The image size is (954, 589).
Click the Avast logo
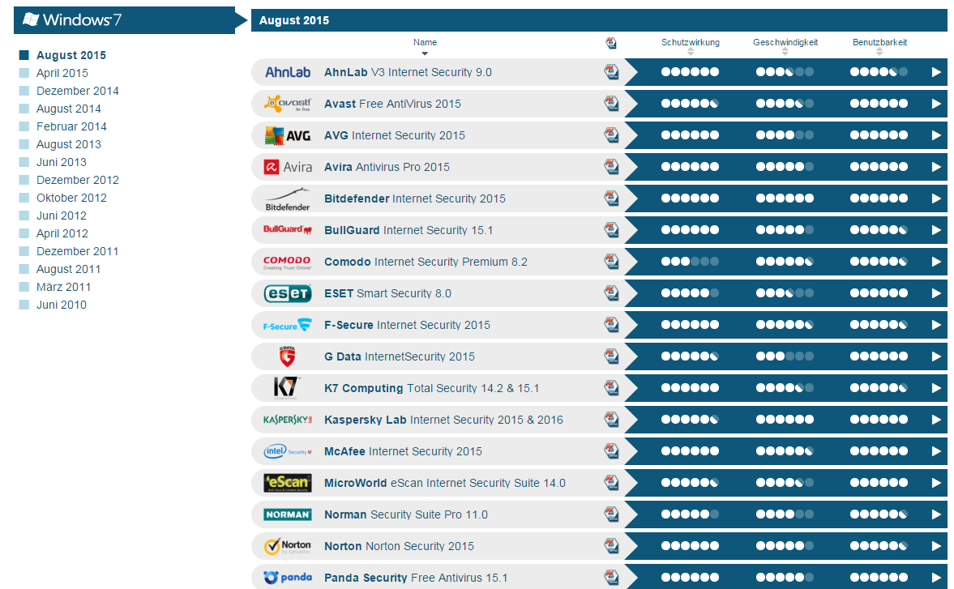coord(288,104)
